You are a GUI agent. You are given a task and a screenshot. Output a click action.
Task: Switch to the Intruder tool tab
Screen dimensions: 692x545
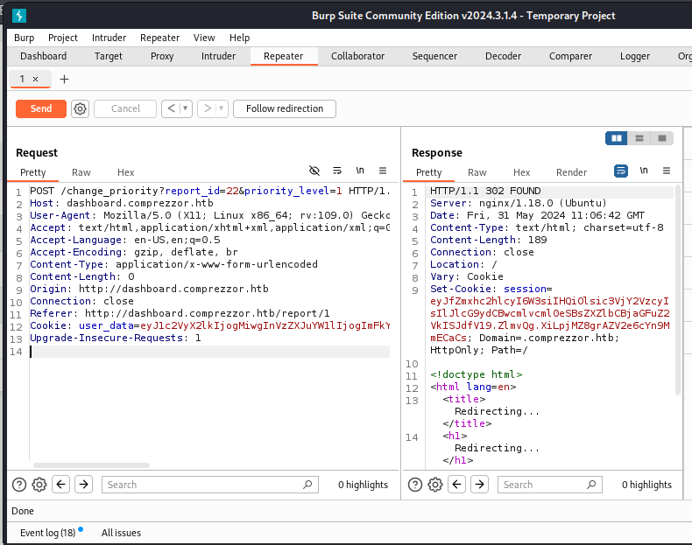tap(218, 56)
